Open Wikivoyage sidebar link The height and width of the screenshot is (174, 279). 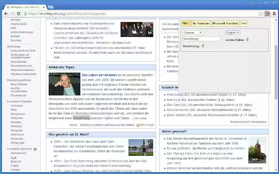point(17,143)
